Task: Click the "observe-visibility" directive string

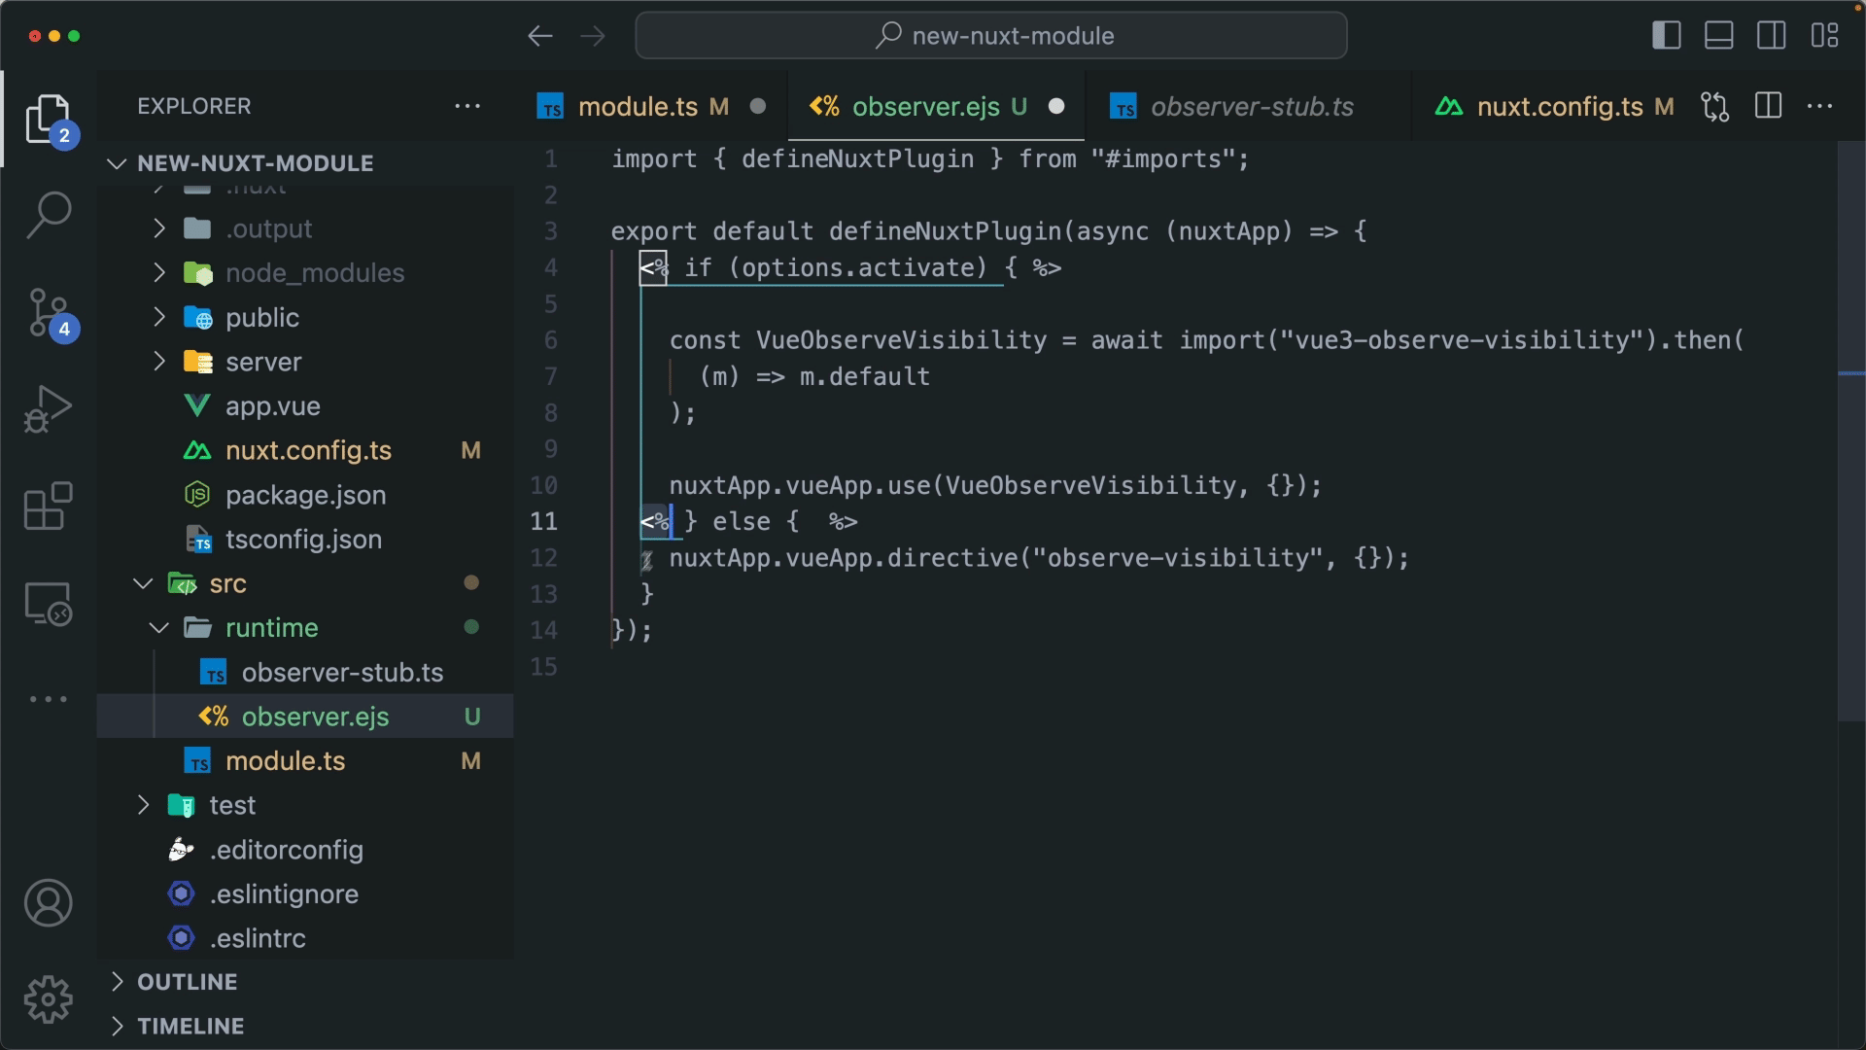Action: (1179, 558)
